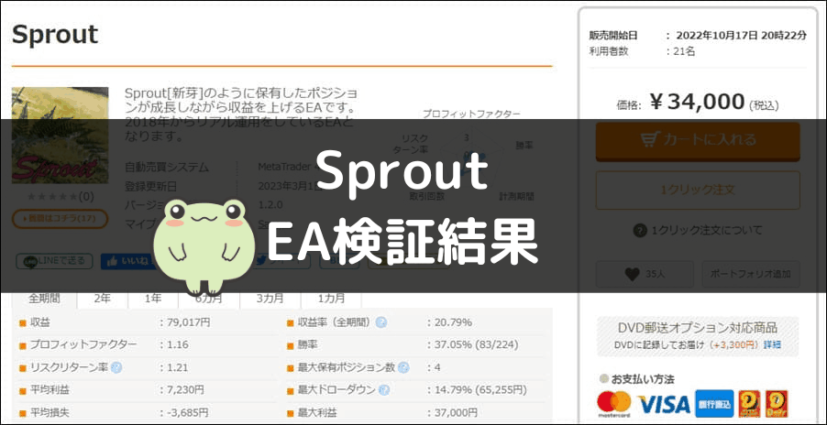Click the リスクリターン率 value 1.21
This screenshot has width=827, height=425.
[x=177, y=367]
